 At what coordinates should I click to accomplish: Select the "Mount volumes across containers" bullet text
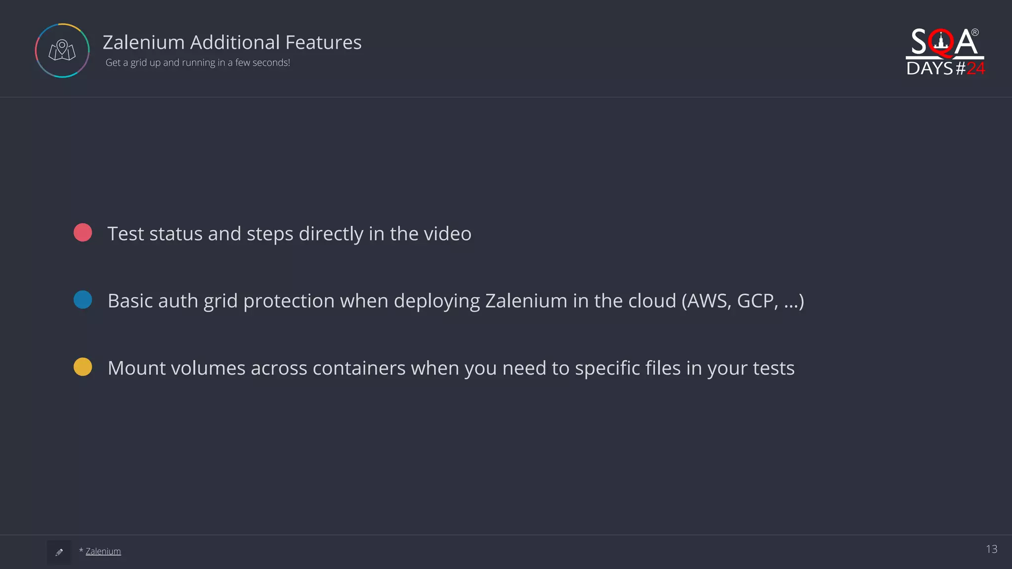pyautogui.click(x=451, y=368)
